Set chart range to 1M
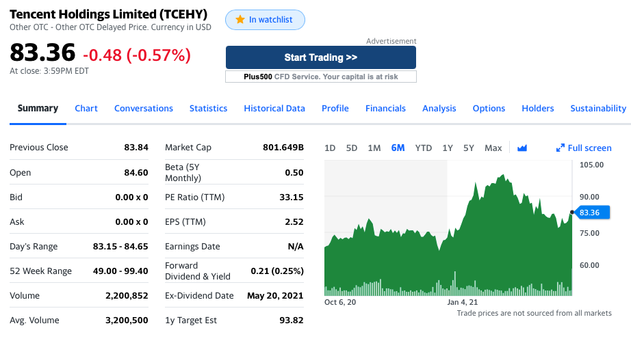This screenshot has width=631, height=341. click(374, 148)
